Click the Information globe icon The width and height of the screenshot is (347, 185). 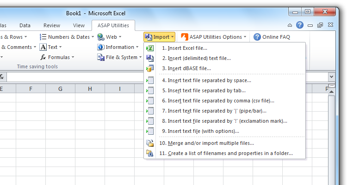tap(101, 47)
